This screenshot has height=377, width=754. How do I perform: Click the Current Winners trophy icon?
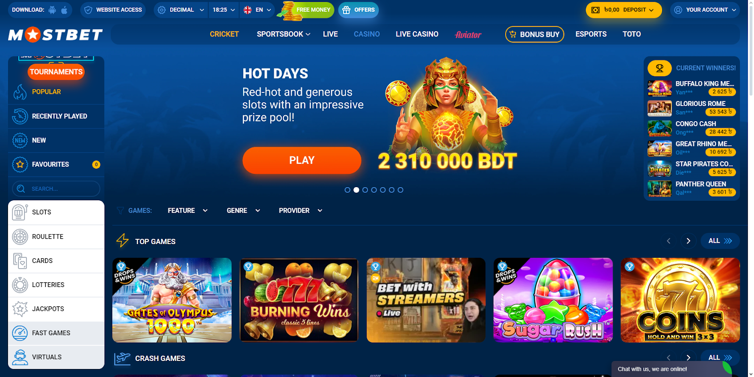pyautogui.click(x=660, y=68)
